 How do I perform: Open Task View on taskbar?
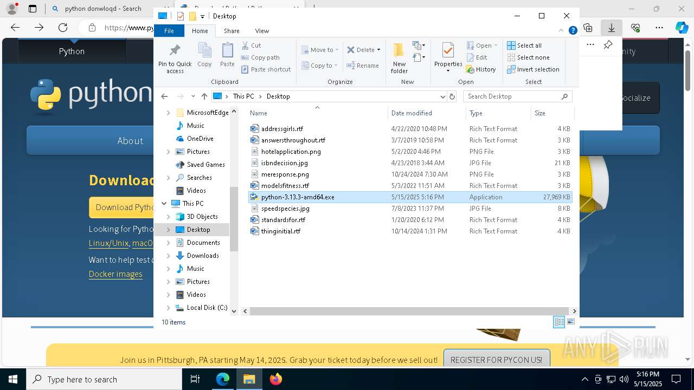coord(196,379)
